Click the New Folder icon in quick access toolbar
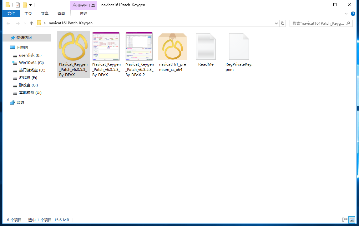The image size is (359, 226). pyautogui.click(x=25, y=5)
